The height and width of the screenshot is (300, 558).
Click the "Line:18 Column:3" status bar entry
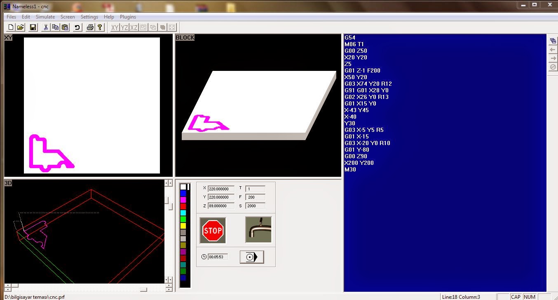click(x=461, y=297)
